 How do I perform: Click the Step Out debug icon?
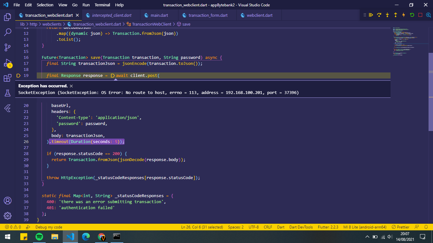pos(396,15)
